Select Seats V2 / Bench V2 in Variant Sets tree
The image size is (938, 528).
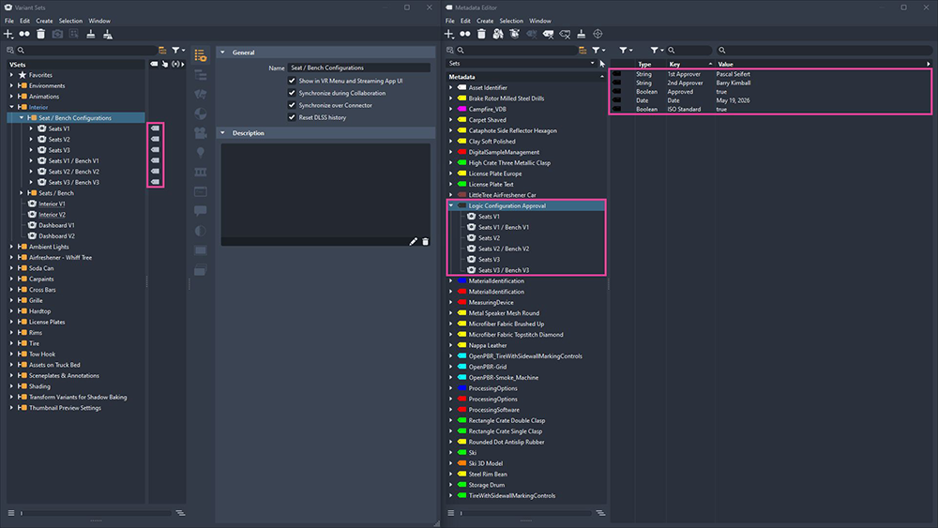(x=74, y=172)
